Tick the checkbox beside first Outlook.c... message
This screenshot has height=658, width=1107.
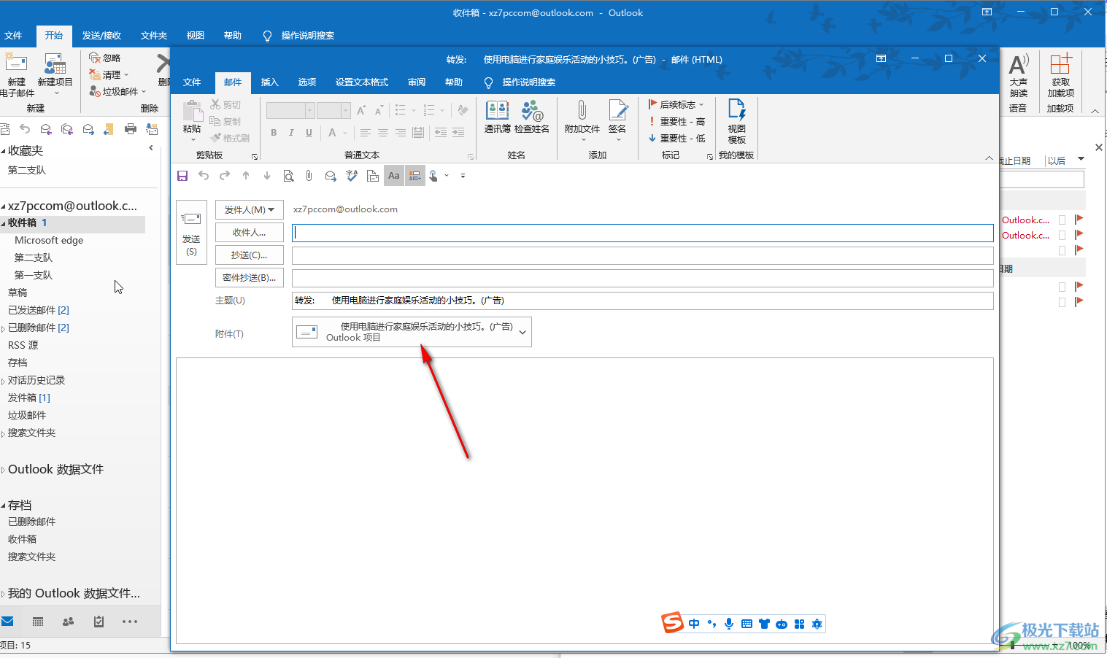(1062, 220)
